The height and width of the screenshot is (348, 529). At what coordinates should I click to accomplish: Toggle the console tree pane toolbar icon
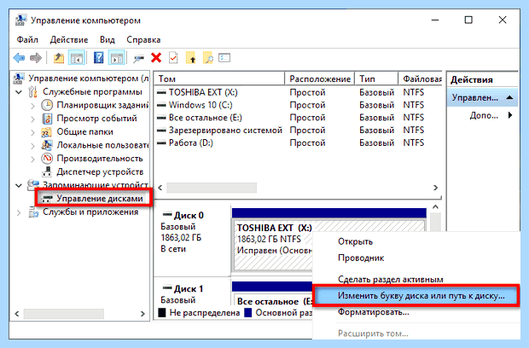pyautogui.click(x=77, y=58)
